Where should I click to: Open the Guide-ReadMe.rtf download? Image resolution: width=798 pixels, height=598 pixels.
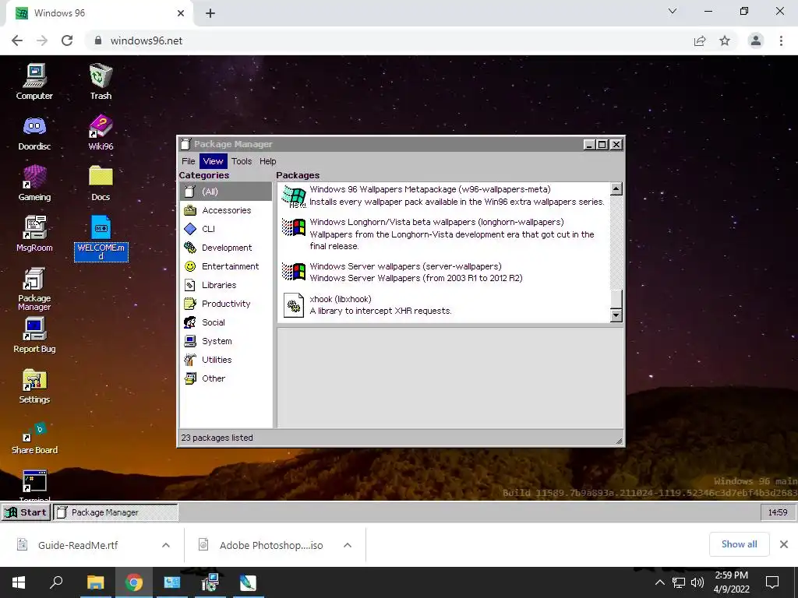pos(77,545)
